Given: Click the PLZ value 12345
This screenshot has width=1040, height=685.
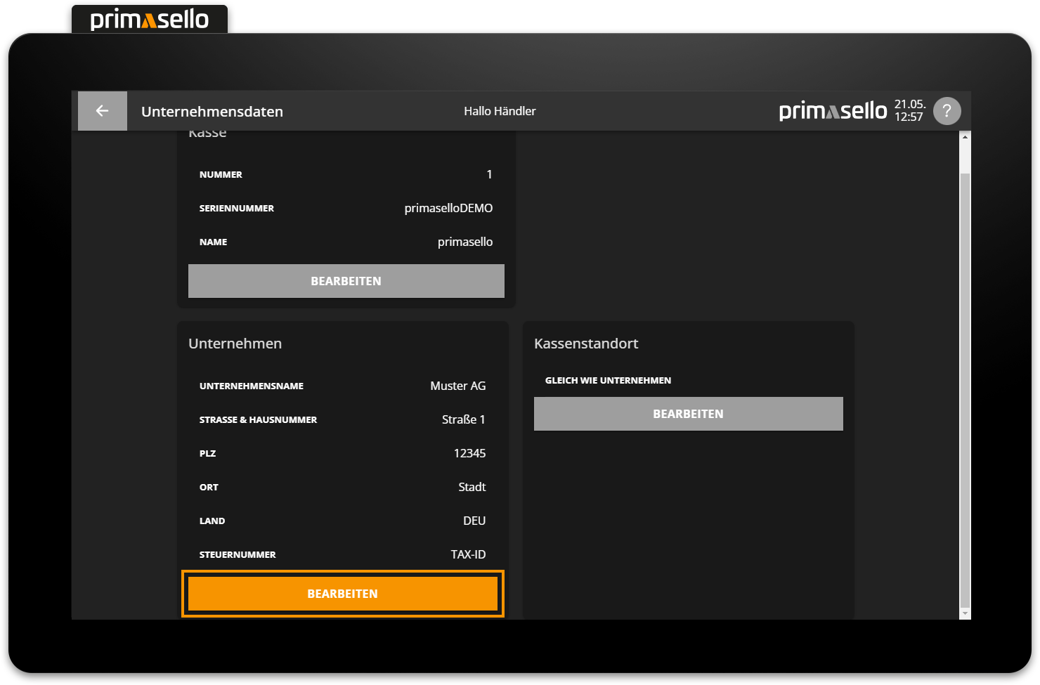Looking at the screenshot, I should (x=469, y=453).
